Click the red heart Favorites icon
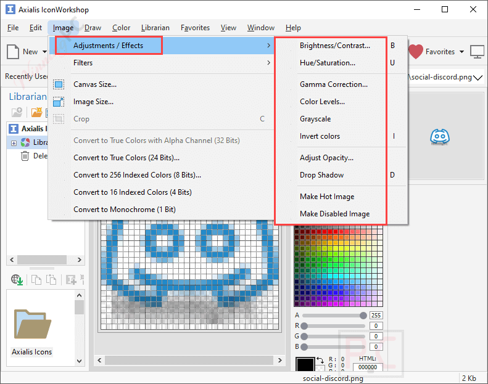The image size is (488, 384). 415,52
